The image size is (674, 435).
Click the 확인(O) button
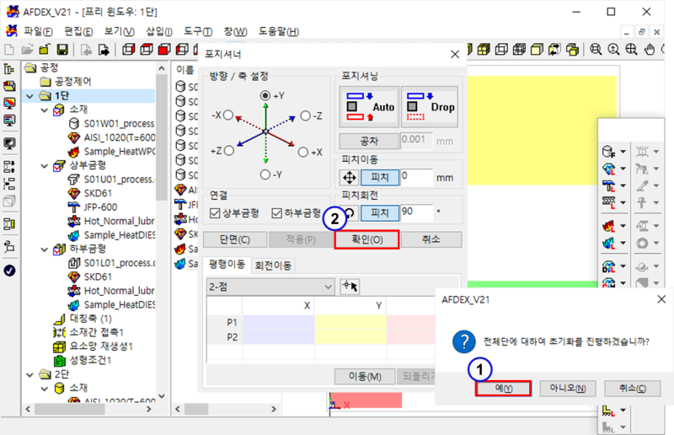366,240
